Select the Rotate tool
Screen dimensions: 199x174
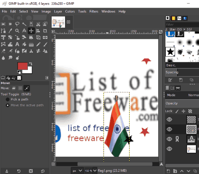point(10,38)
